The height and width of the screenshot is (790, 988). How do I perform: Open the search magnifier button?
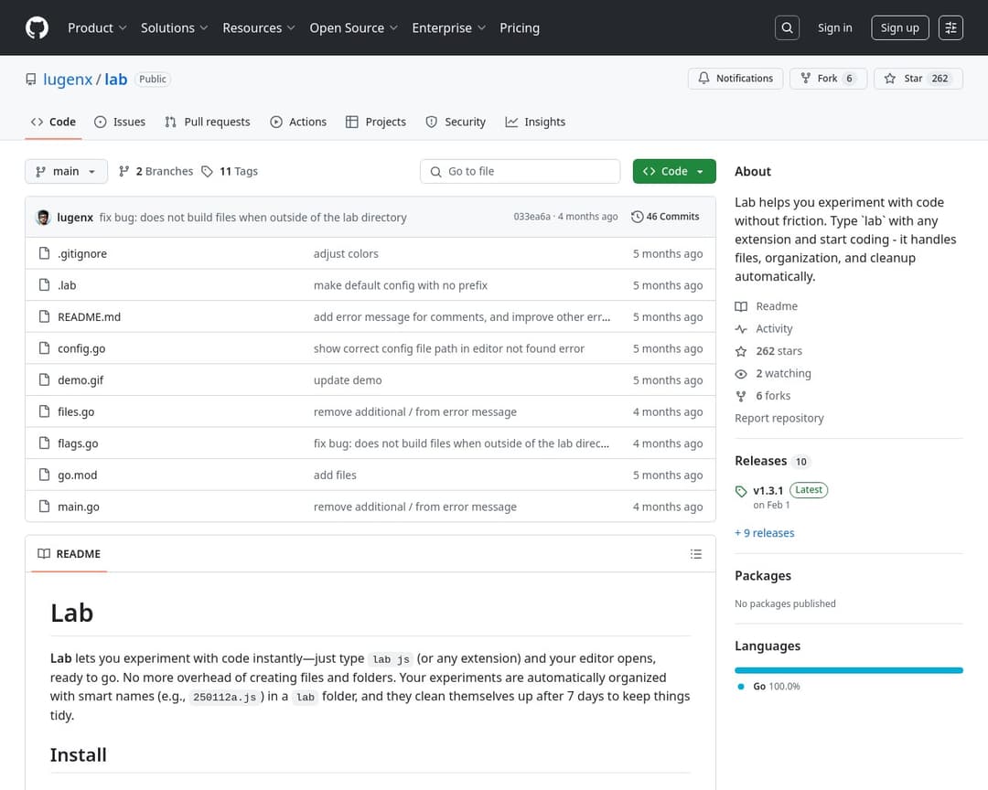tap(787, 27)
